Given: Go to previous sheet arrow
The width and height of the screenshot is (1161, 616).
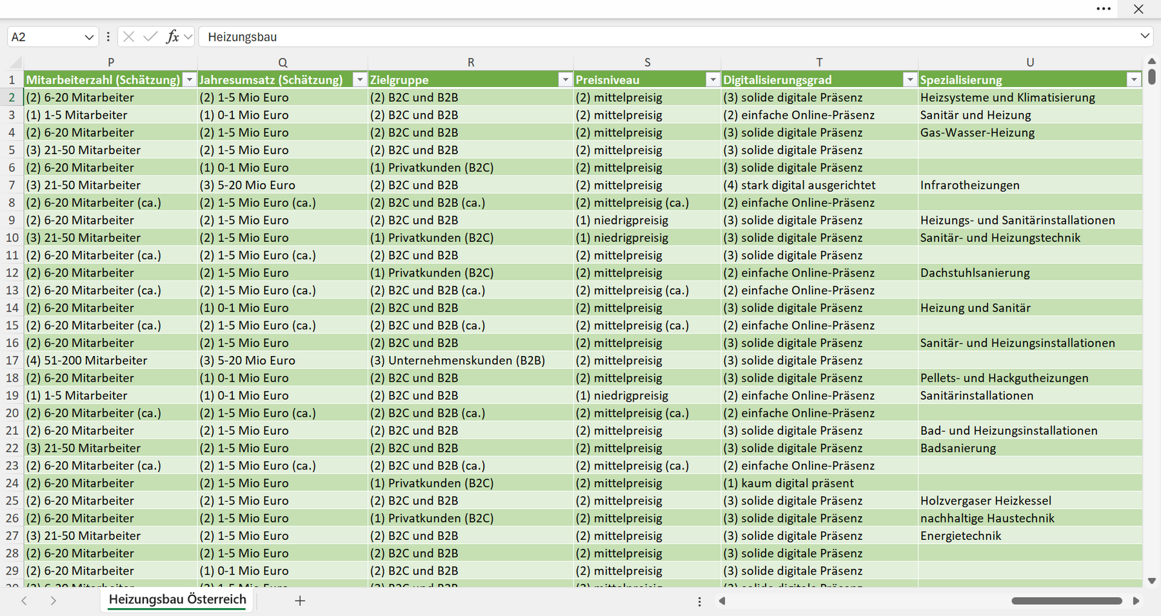Looking at the screenshot, I should click(x=24, y=601).
